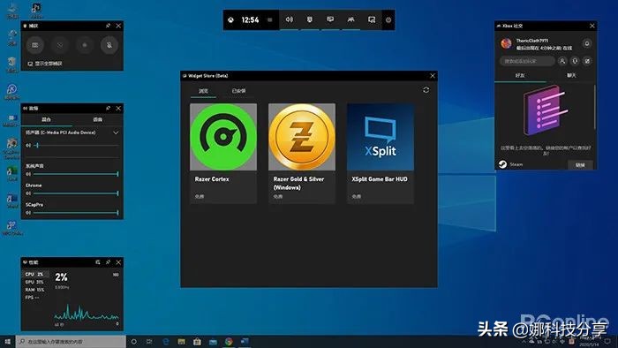Open Microsoft Store from the taskbar

(x=197, y=342)
